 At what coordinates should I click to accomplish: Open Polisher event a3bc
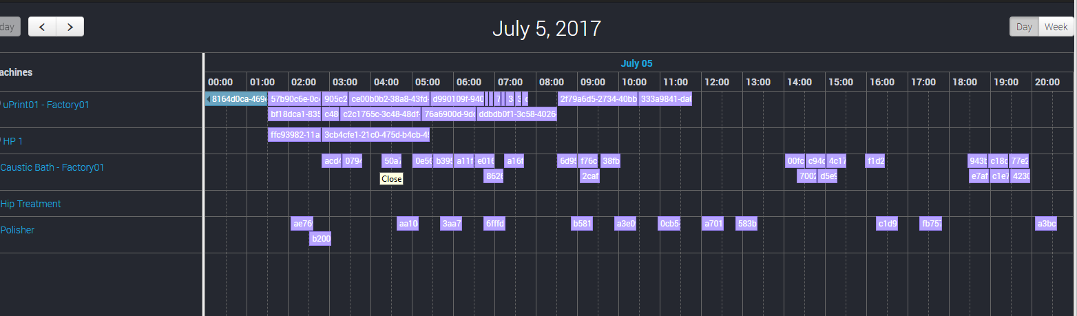(1045, 224)
